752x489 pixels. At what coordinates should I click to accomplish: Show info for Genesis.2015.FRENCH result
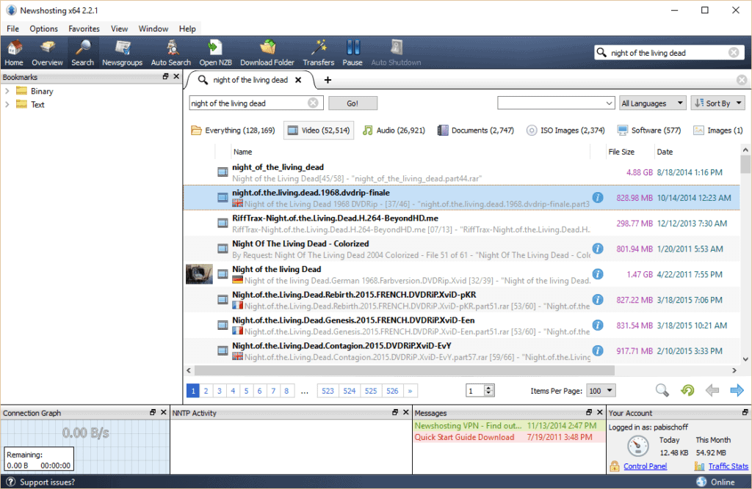tap(598, 325)
